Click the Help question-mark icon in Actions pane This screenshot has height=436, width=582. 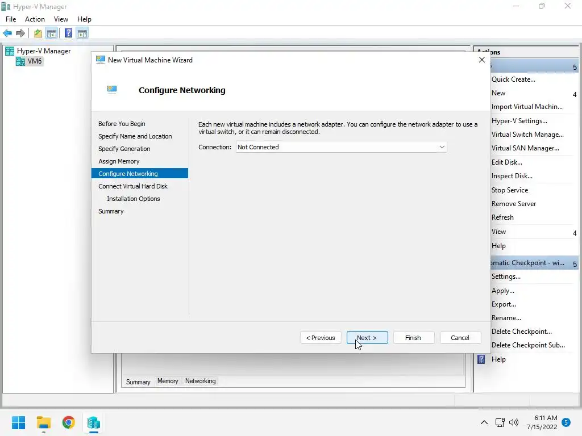481,359
